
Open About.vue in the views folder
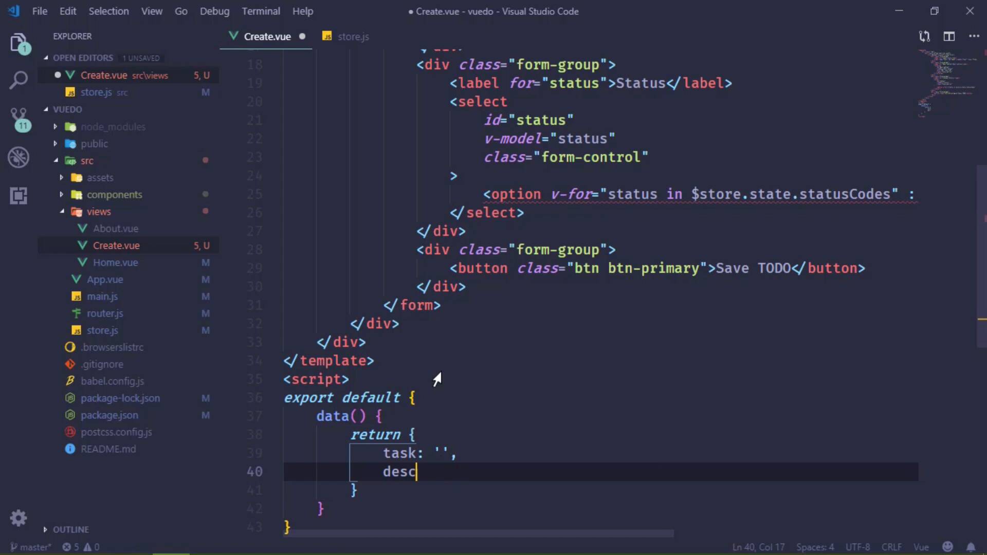coord(129,228)
